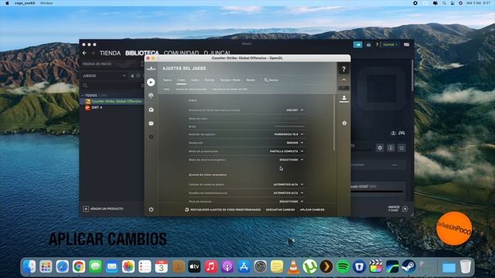Image resolution: width=495 pixels, height=278 pixels.
Task: Click Restablecer ajustes de vídeo predeterminados
Action: pyautogui.click(x=223, y=209)
